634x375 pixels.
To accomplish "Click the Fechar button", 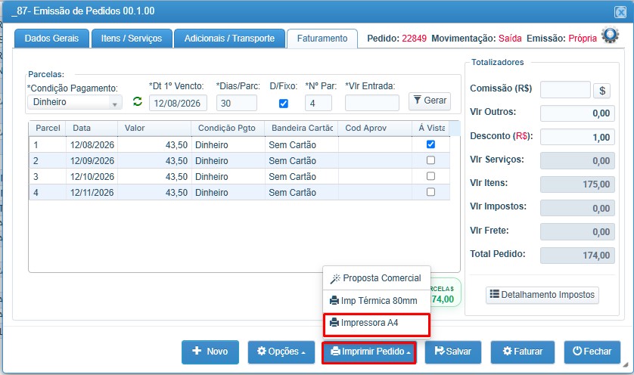I will pyautogui.click(x=592, y=352).
